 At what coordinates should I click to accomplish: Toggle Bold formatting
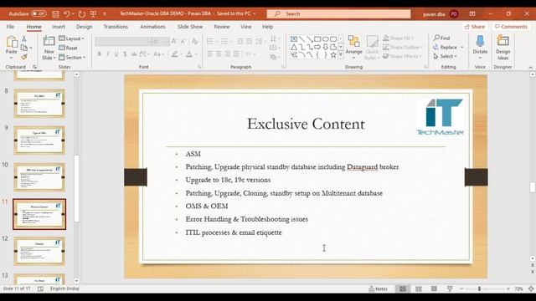tap(99, 54)
